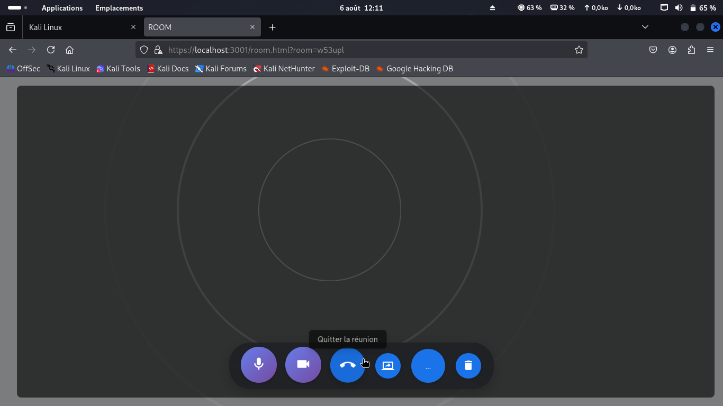Go to the browser home page

pyautogui.click(x=69, y=50)
